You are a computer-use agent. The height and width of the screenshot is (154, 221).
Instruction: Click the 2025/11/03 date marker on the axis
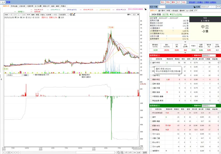coord(138,148)
